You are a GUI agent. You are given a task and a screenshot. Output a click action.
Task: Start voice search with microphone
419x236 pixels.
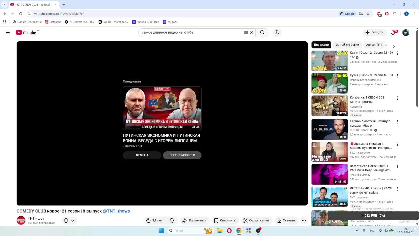pos(277,32)
